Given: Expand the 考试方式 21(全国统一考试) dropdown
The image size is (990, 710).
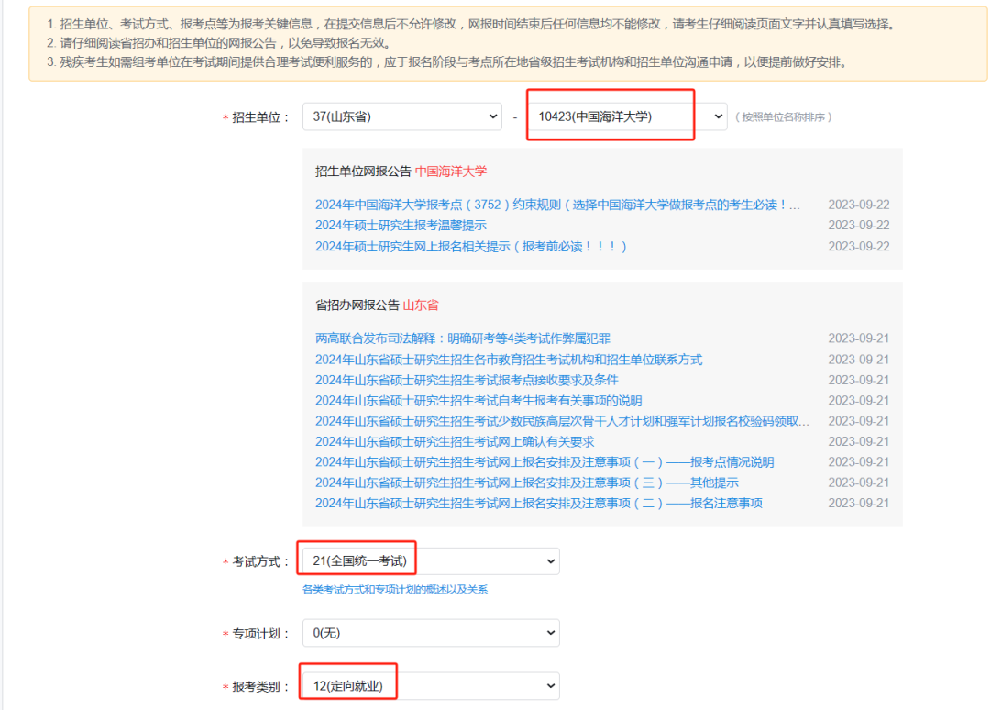Looking at the screenshot, I should (431, 560).
